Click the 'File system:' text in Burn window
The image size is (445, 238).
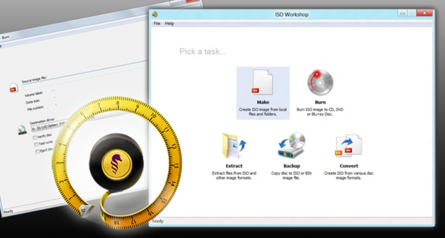tap(36, 108)
